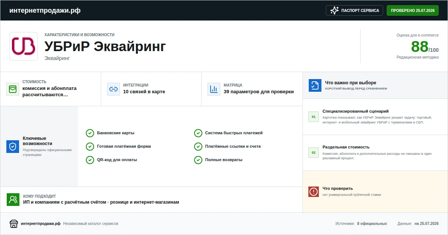Viewport: 448px width, 235px height.
Task: Click the Матрица bar chart icon
Action: (214, 89)
